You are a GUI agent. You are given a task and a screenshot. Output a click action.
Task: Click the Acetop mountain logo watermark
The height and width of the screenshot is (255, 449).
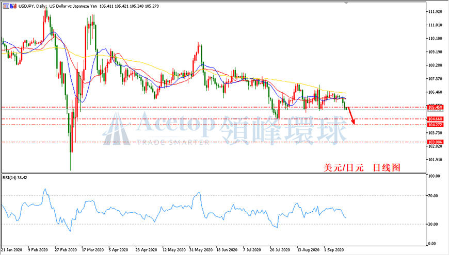pos(117,129)
